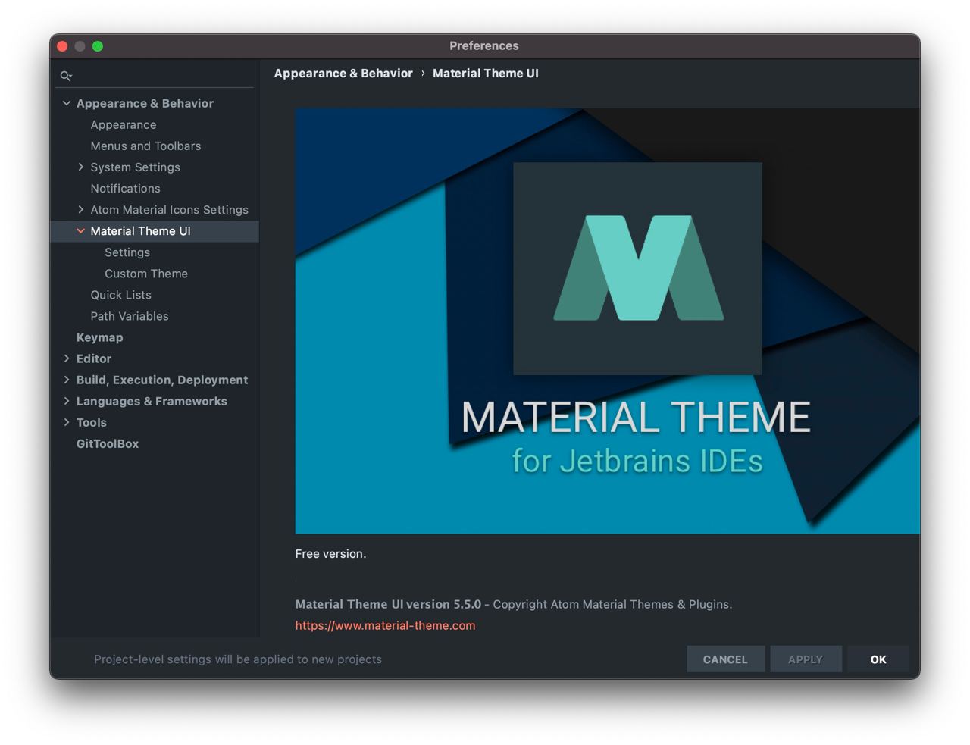Click the Material Theme banner image

coord(607,321)
